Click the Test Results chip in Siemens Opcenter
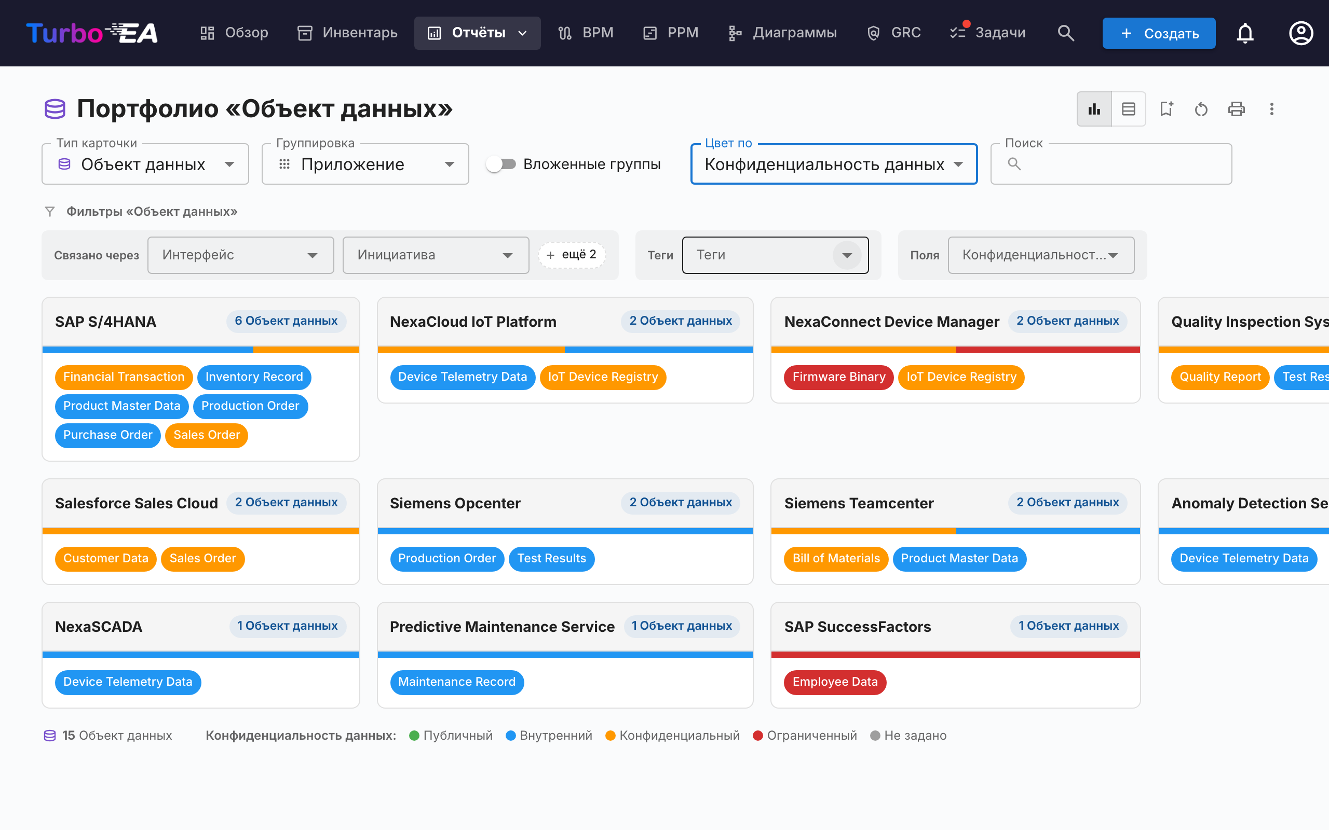Screen dimensions: 1329x830 point(551,559)
